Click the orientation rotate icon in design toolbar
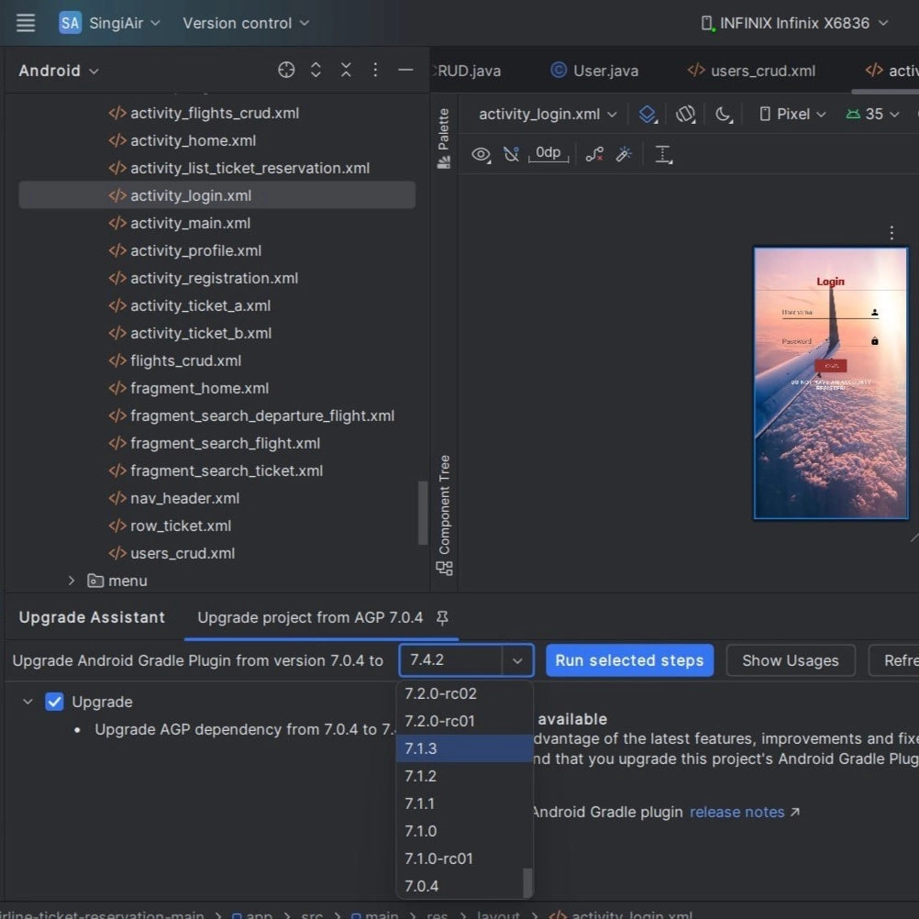Image resolution: width=919 pixels, height=919 pixels. 685,114
